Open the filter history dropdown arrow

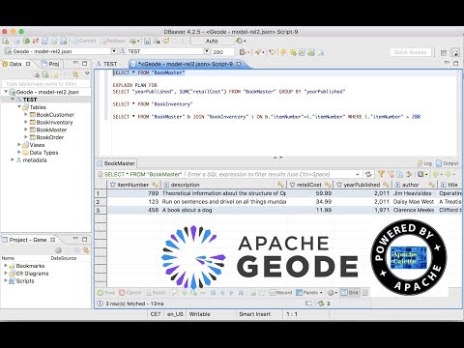pyautogui.click(x=358, y=174)
